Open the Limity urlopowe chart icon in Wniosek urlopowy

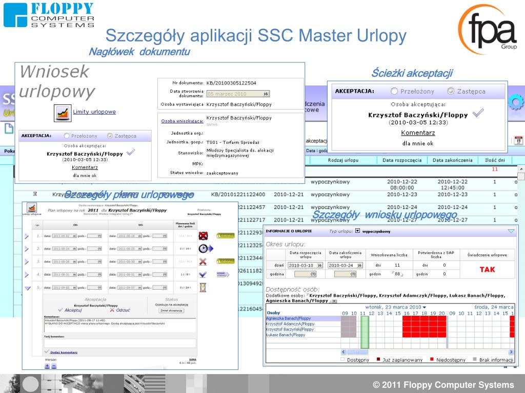pos(63,113)
